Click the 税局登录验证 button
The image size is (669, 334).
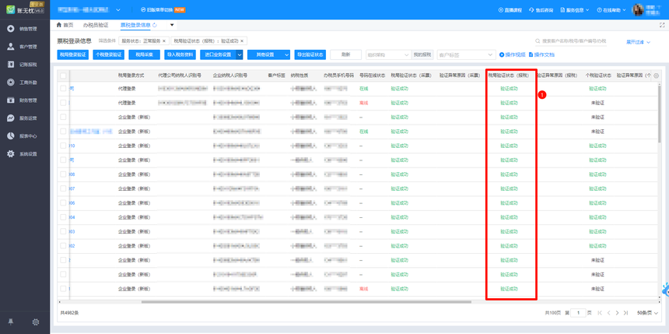click(73, 54)
